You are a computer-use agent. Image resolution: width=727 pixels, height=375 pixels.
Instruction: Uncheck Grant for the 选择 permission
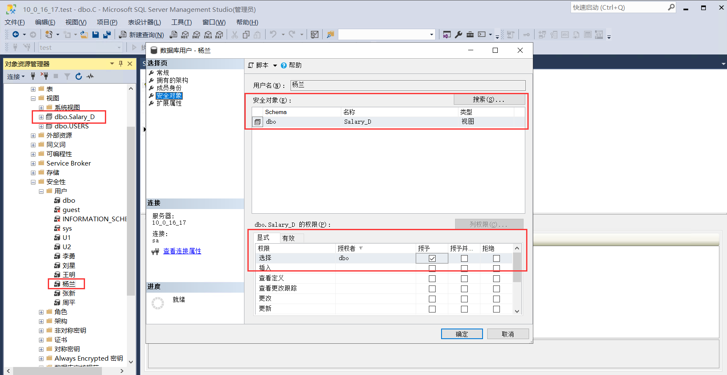point(432,258)
